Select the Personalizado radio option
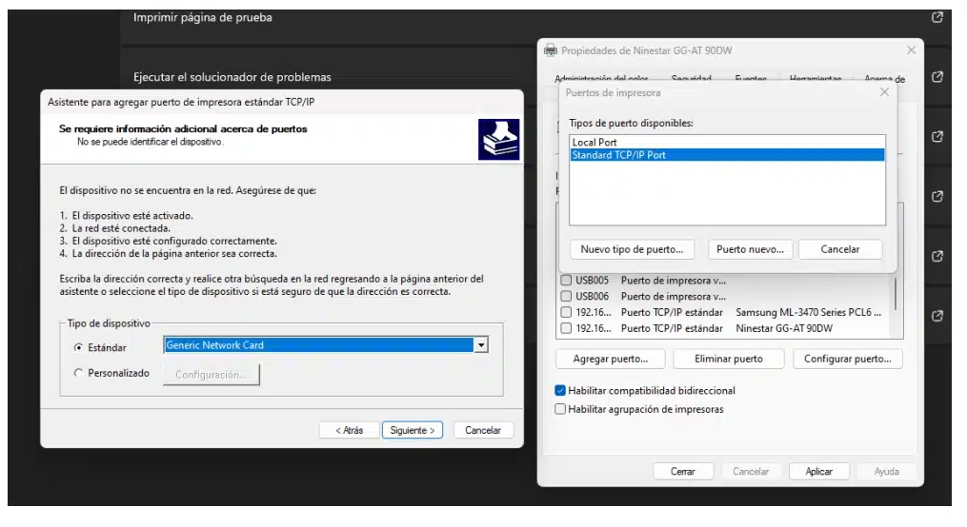This screenshot has height=527, width=967. click(78, 374)
